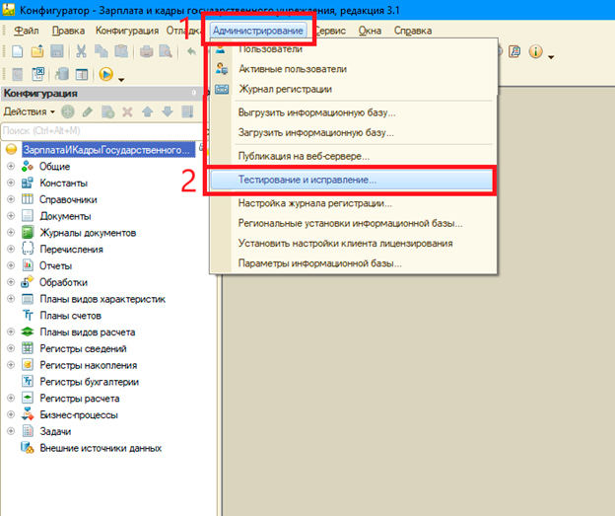Choose Загрузить информационную базу
This screenshot has height=516, width=615.
(353, 133)
